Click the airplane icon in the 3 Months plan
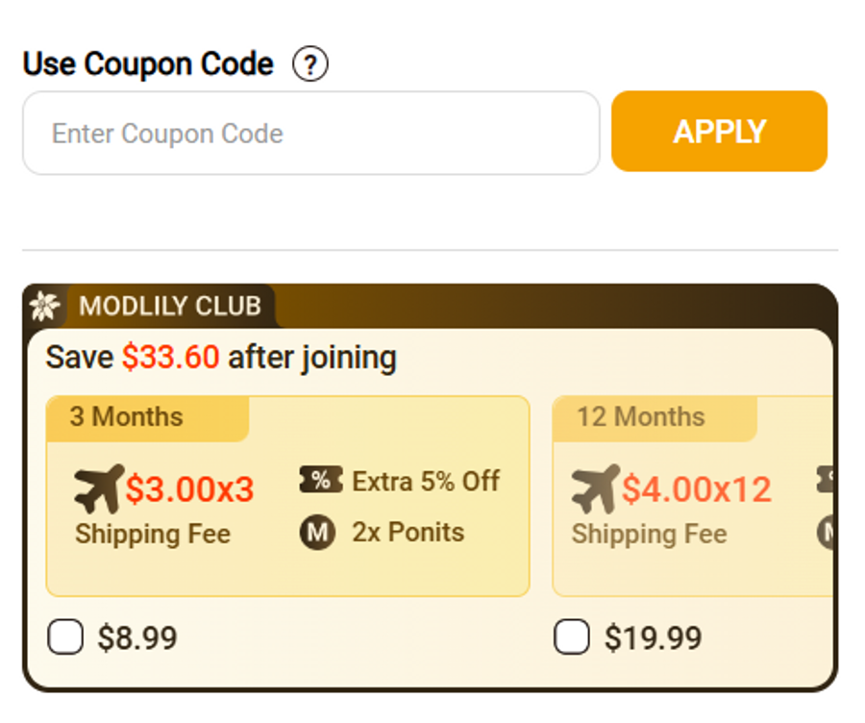The height and width of the screenshot is (723, 865). [x=99, y=488]
